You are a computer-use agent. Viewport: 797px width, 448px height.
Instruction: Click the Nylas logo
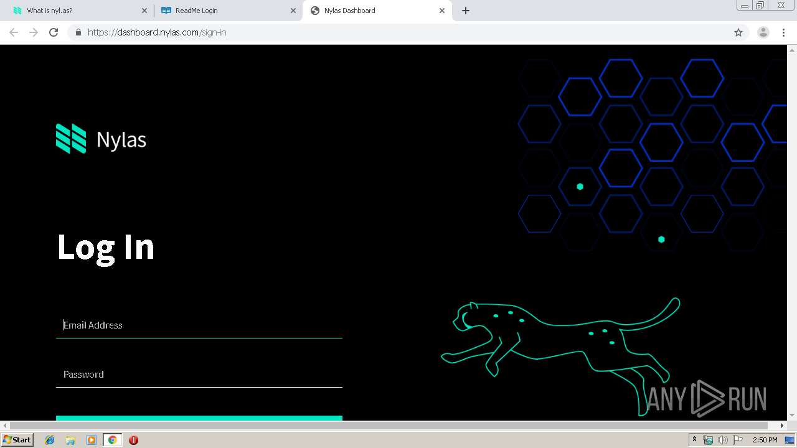coord(101,139)
